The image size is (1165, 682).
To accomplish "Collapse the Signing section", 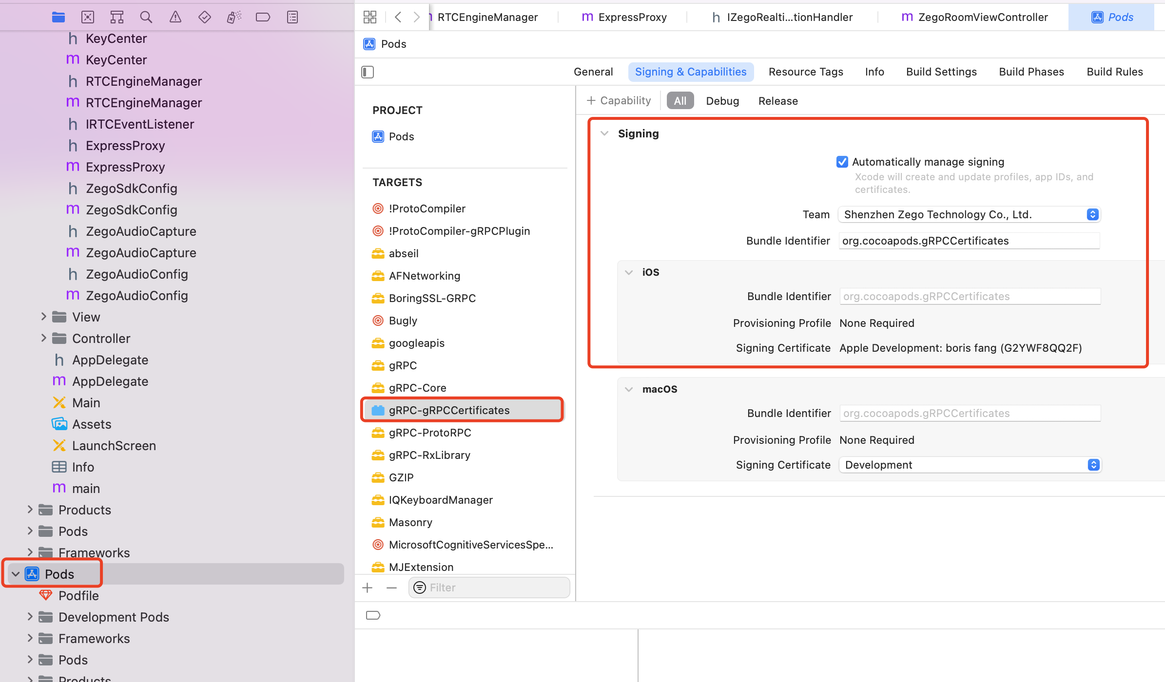I will coord(604,133).
